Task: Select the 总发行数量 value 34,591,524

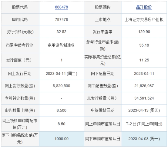Action: click(x=144, y=98)
